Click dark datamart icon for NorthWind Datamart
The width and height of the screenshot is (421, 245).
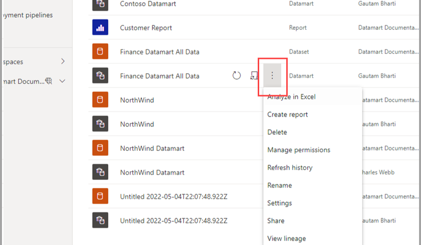click(x=100, y=171)
